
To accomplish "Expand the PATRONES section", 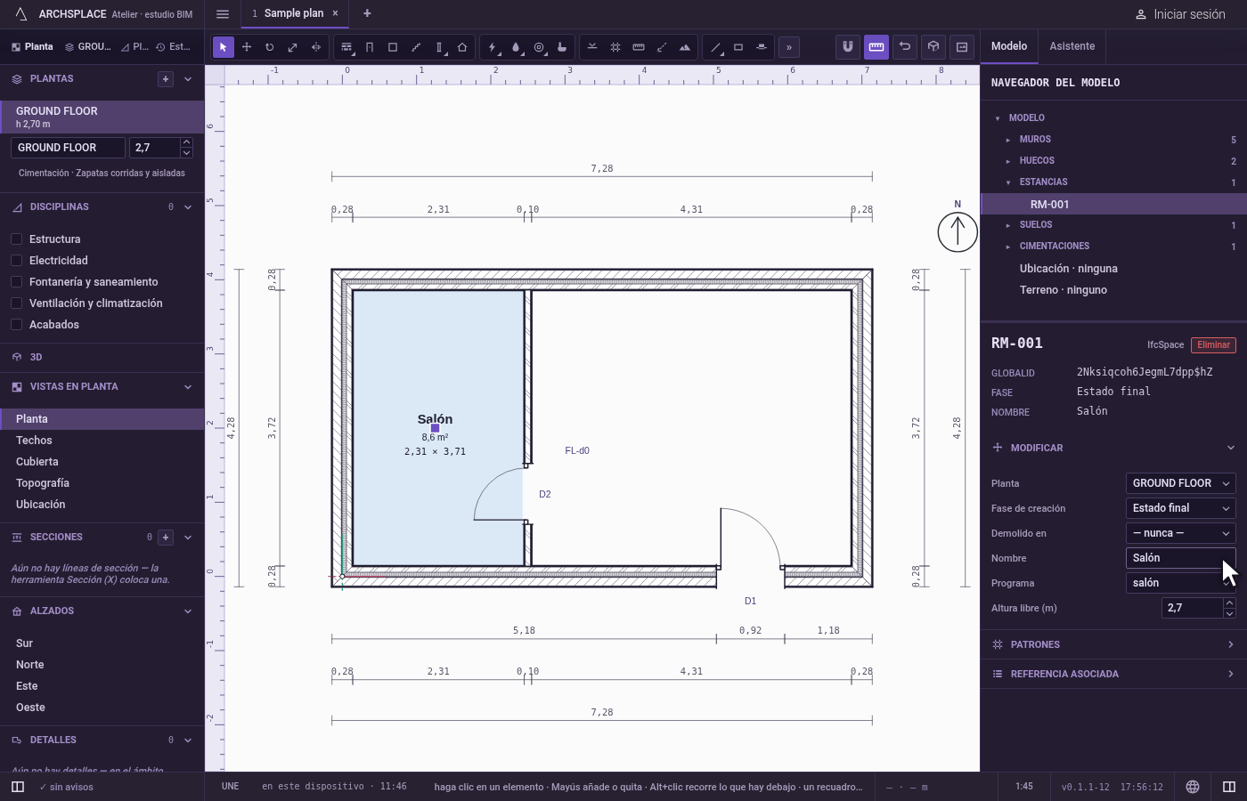I will 1113,644.
